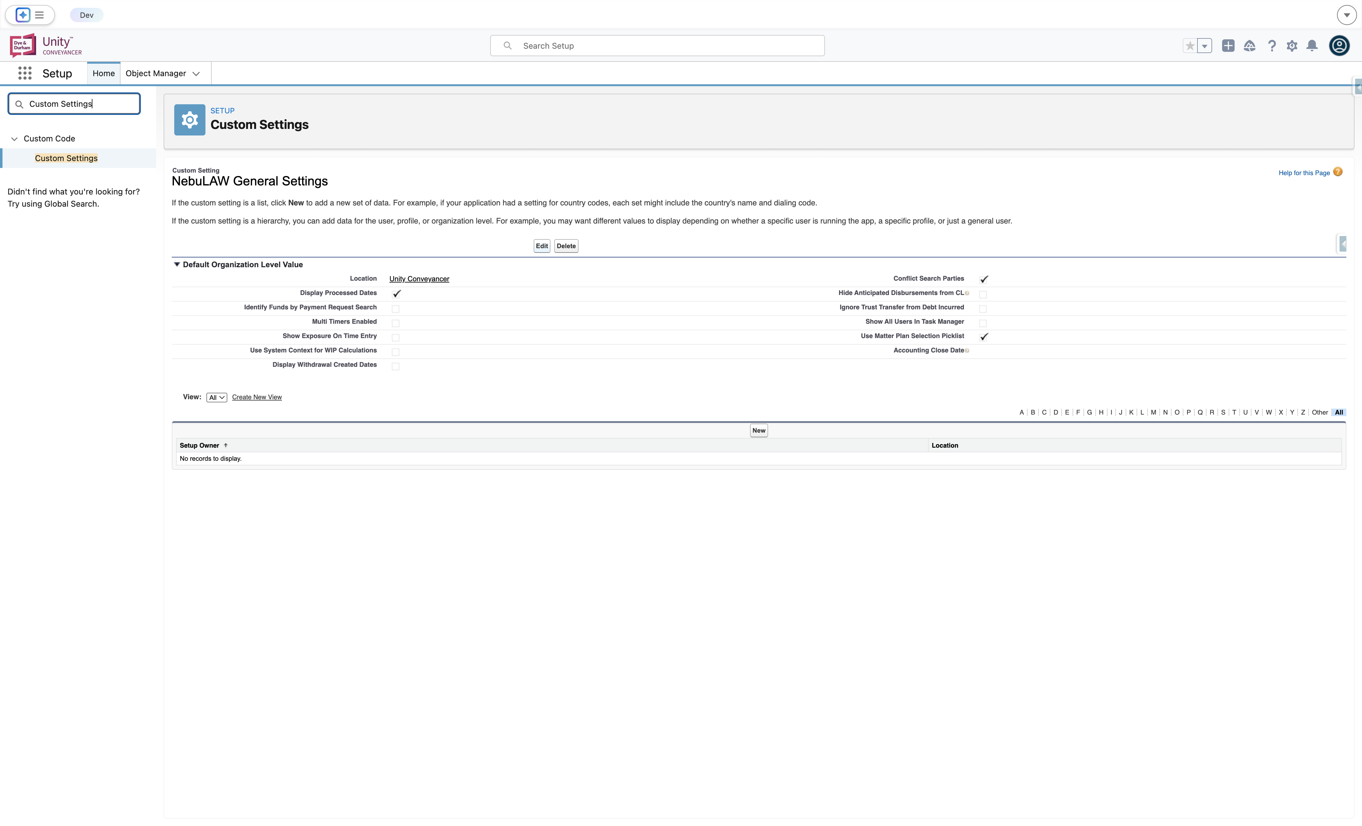The height and width of the screenshot is (826, 1362).
Task: Filter records by Other
Action: tap(1320, 412)
